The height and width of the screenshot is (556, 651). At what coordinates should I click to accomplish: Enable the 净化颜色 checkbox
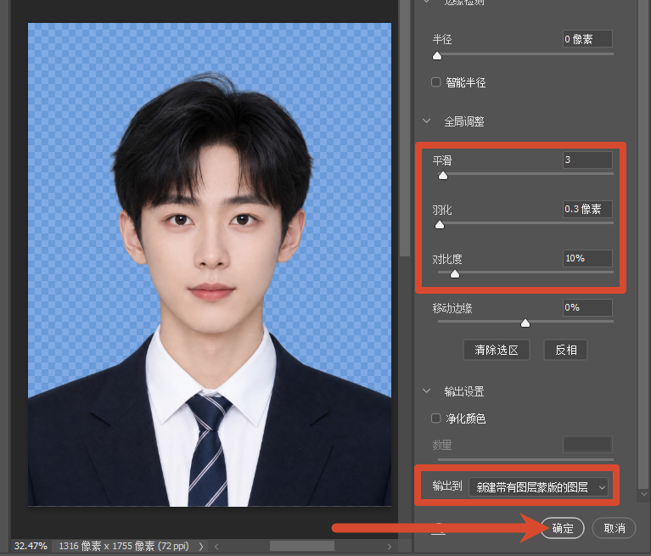coord(436,418)
